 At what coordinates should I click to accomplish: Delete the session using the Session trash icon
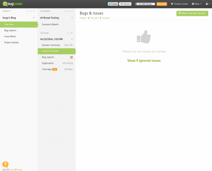pyautogui.click(x=69, y=33)
